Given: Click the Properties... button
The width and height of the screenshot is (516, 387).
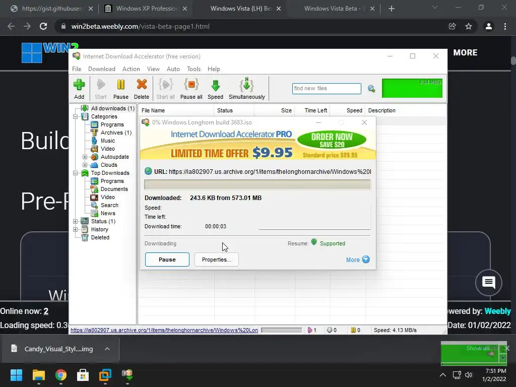Looking at the screenshot, I should pos(217,260).
